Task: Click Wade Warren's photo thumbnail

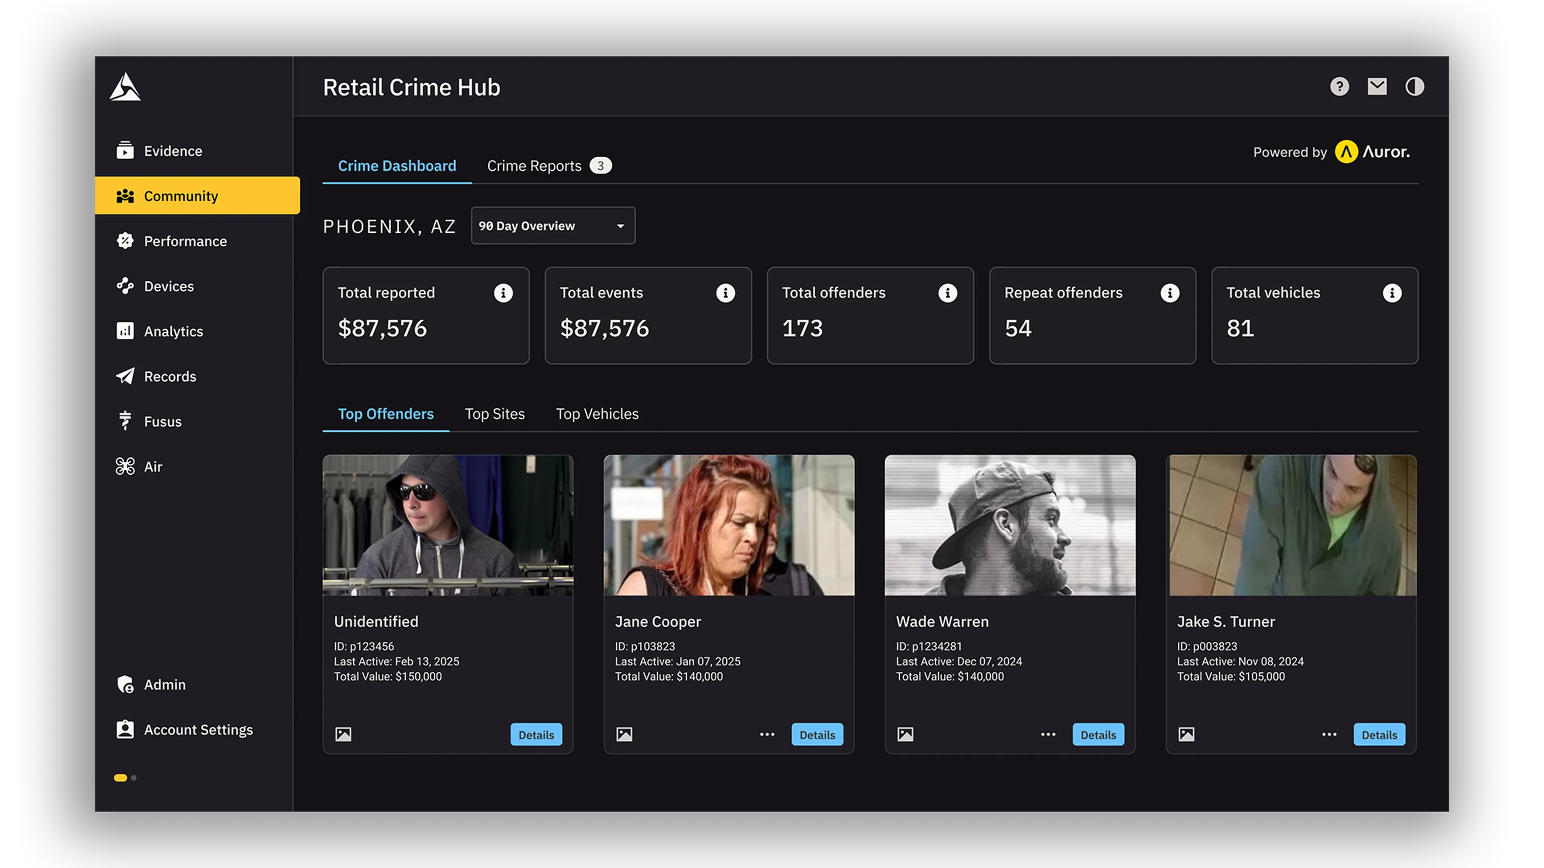Action: pos(1010,525)
